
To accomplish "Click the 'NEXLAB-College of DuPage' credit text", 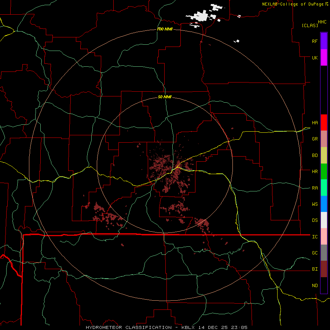I will point(293,4).
